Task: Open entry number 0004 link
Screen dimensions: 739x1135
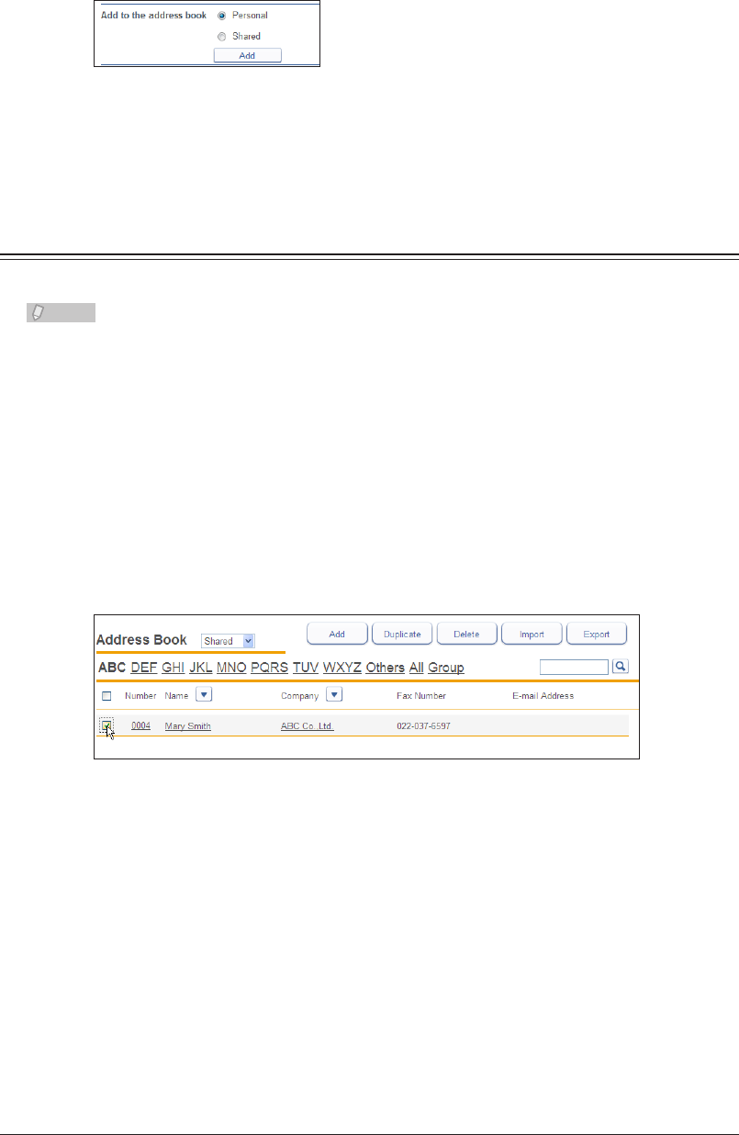Action: click(140, 725)
